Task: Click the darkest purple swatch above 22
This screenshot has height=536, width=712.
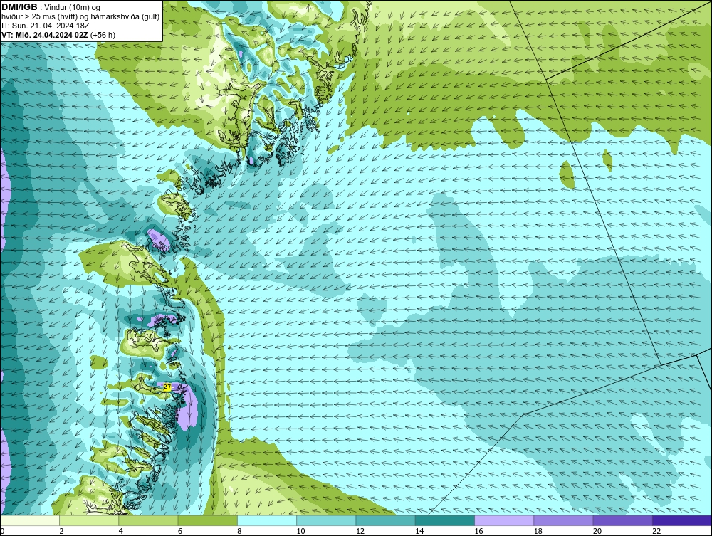Action: point(682,520)
